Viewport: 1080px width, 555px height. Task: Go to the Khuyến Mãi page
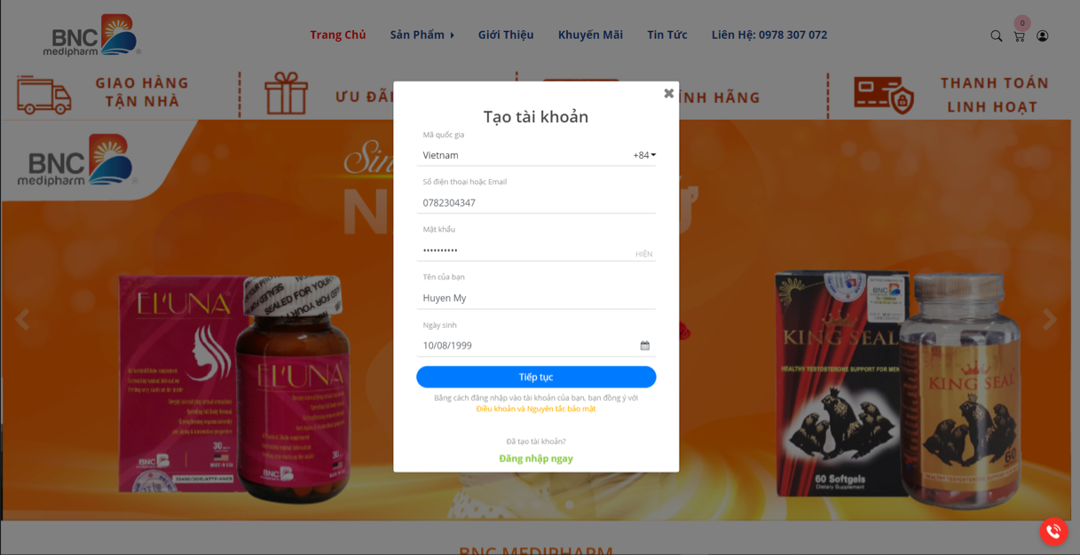pyautogui.click(x=590, y=35)
